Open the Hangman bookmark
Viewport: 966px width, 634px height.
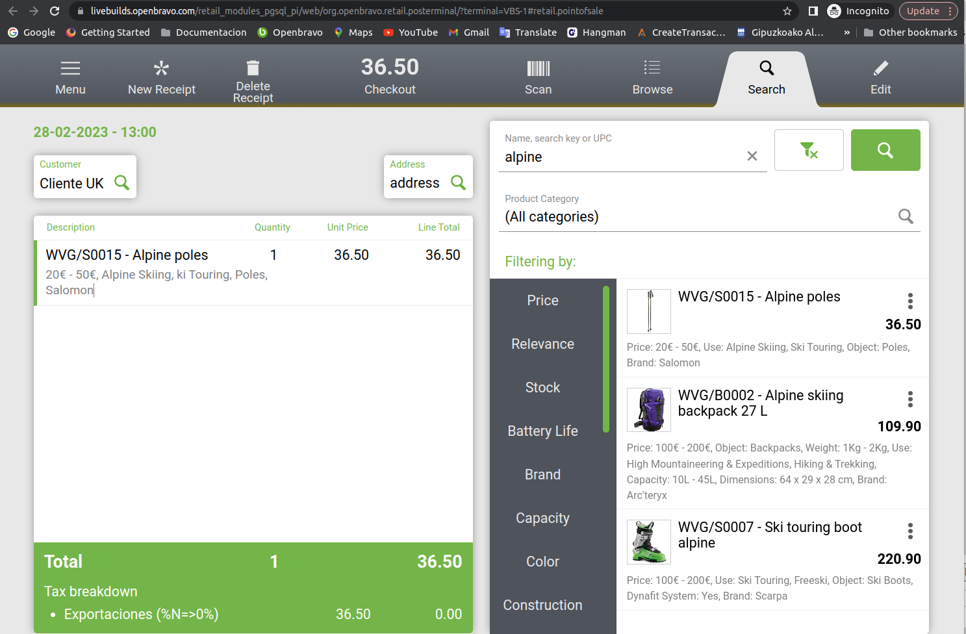coord(596,32)
